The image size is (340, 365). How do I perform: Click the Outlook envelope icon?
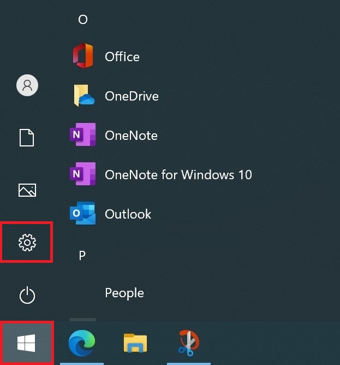tap(83, 213)
